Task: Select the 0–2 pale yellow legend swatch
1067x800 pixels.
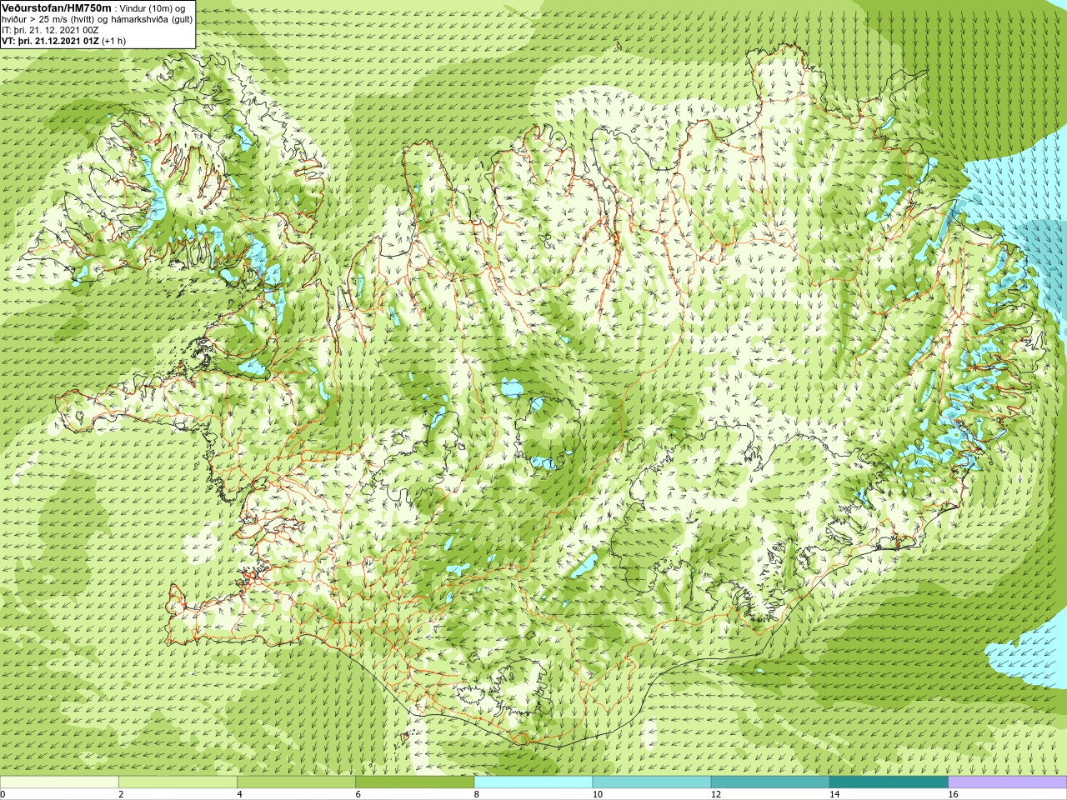Action: pyautogui.click(x=59, y=782)
